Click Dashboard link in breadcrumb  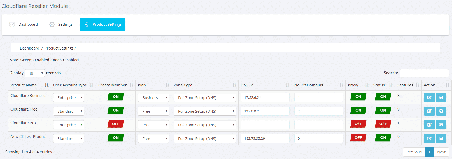[30, 48]
